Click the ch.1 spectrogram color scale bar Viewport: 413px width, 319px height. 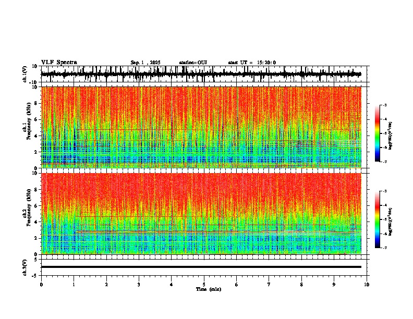click(377, 133)
